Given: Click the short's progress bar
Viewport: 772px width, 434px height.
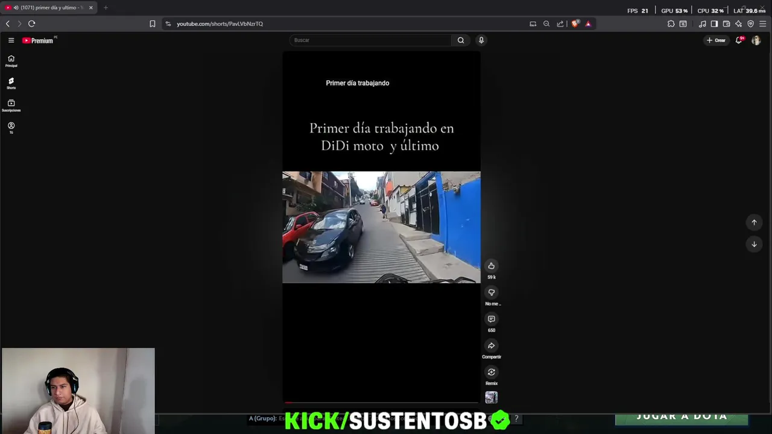Looking at the screenshot, I should coord(381,403).
